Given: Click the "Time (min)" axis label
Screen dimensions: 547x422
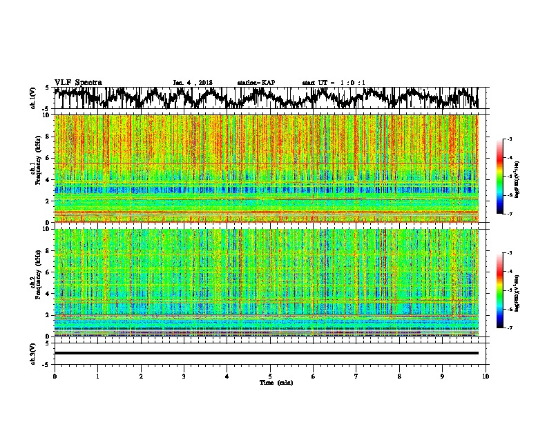Looking at the screenshot, I should (x=276, y=383).
